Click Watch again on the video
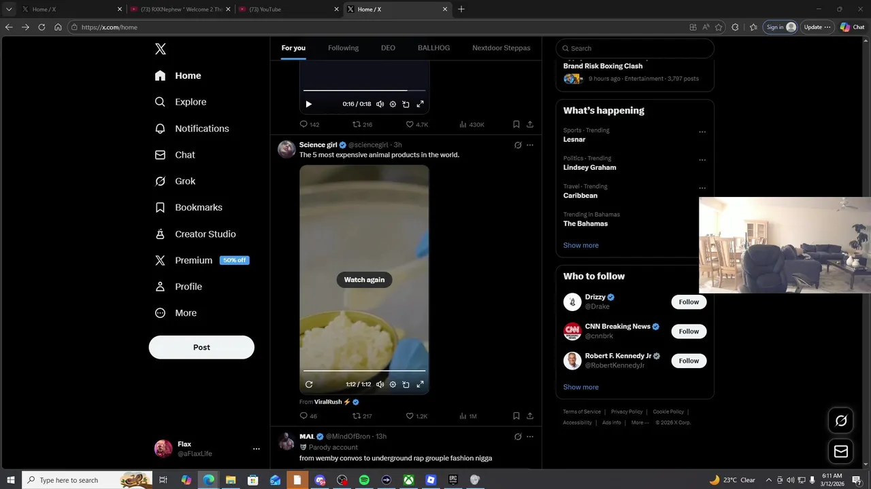The width and height of the screenshot is (871, 489). pyautogui.click(x=364, y=280)
